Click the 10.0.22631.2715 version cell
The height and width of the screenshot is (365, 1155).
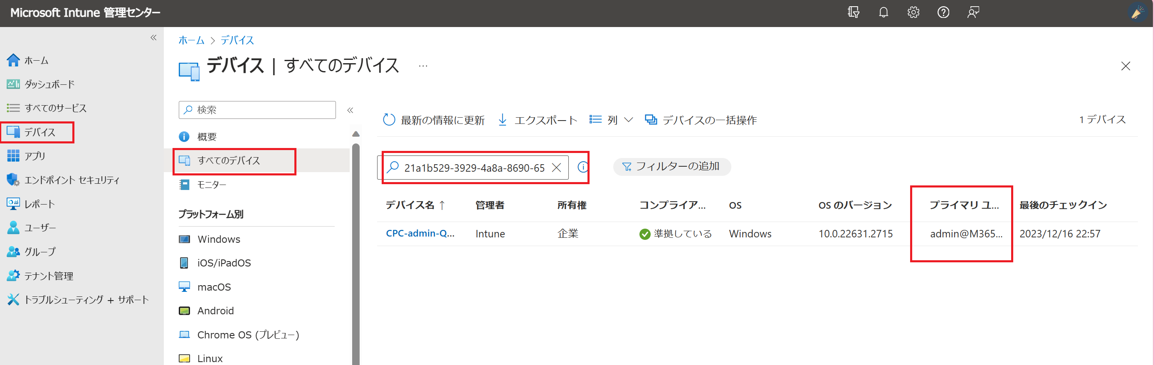tap(856, 234)
